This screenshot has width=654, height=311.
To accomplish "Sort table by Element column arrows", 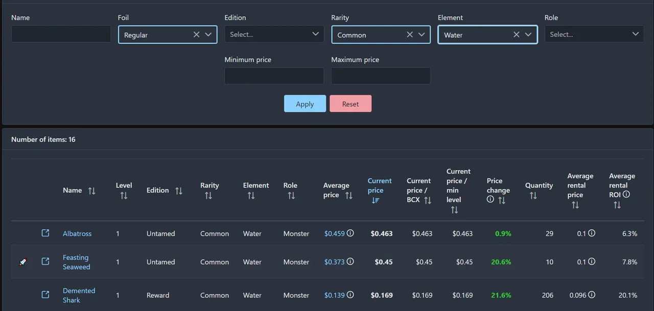I will click(251, 196).
